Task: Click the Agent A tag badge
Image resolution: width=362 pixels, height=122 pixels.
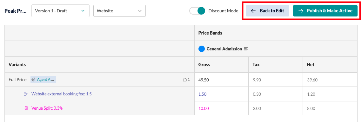Action: click(44, 80)
